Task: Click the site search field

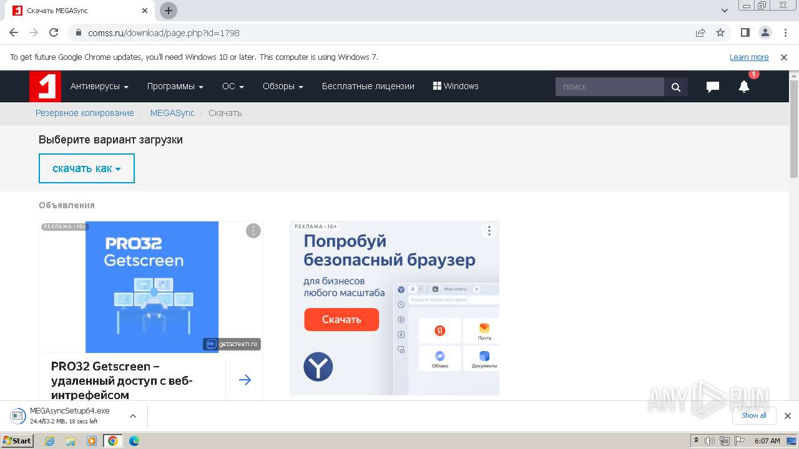Action: point(610,87)
